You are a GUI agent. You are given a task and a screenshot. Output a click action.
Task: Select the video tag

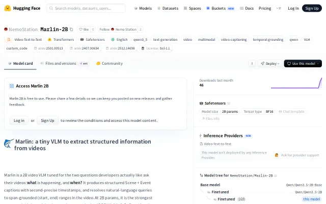coord(187,40)
